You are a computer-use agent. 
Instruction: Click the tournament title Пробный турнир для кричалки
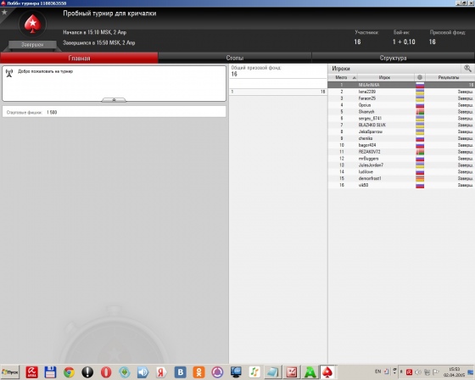[x=109, y=14]
